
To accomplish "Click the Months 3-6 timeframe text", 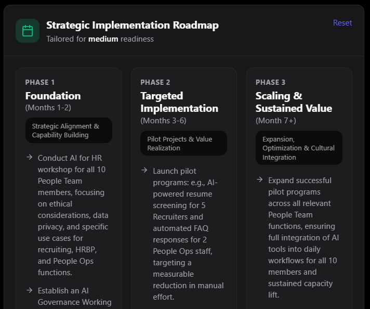I will click(163, 121).
